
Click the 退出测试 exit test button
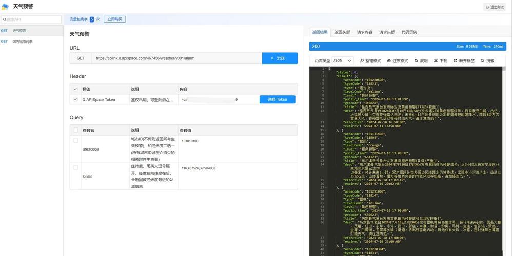(495, 7)
